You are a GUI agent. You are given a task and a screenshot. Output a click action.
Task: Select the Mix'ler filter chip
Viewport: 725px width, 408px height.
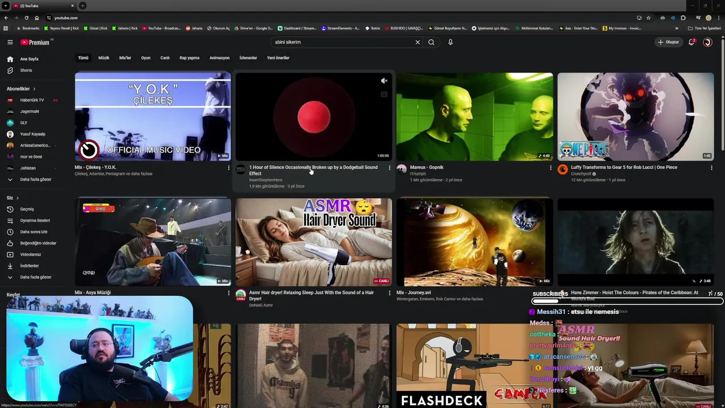click(125, 58)
